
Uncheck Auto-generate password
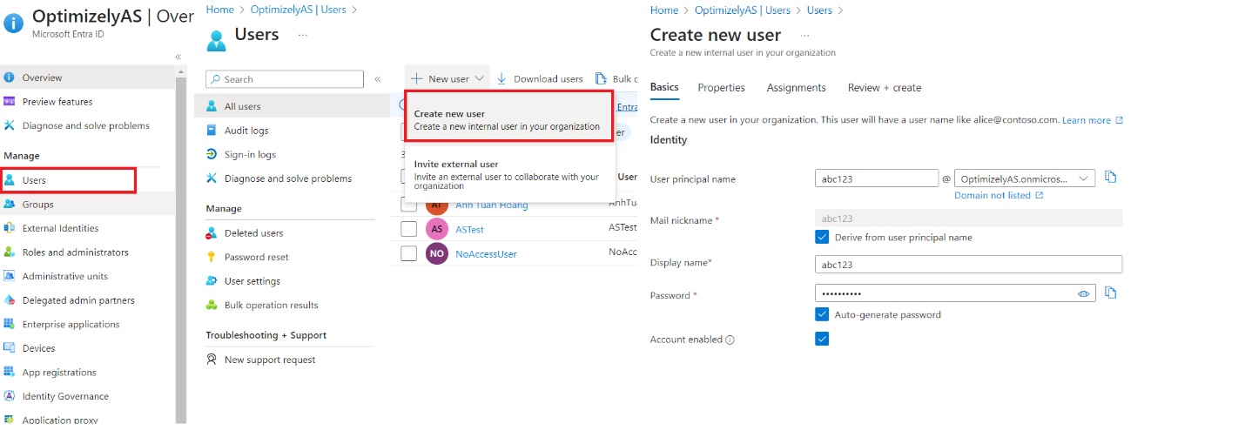[822, 314]
